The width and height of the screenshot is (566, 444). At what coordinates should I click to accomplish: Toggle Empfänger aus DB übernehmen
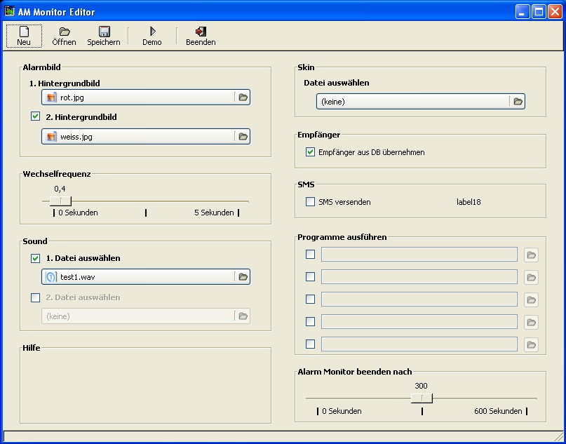click(311, 152)
